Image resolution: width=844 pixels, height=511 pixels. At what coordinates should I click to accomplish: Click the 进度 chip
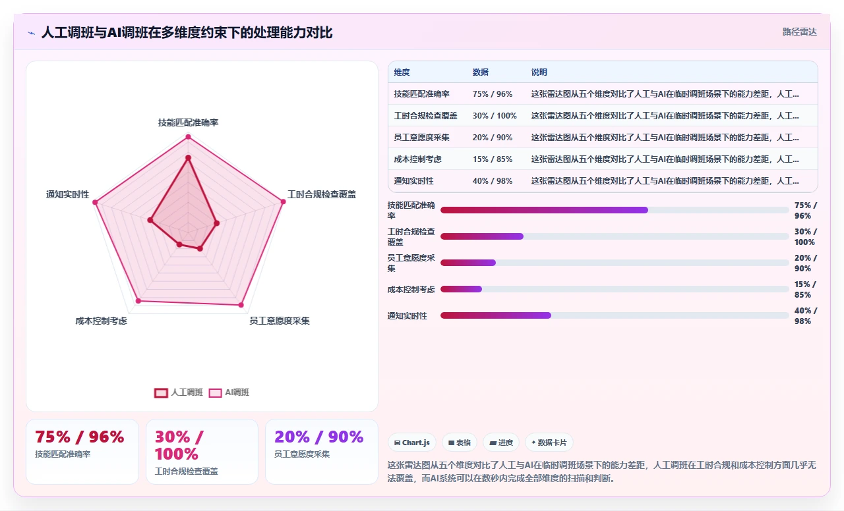tap(501, 443)
